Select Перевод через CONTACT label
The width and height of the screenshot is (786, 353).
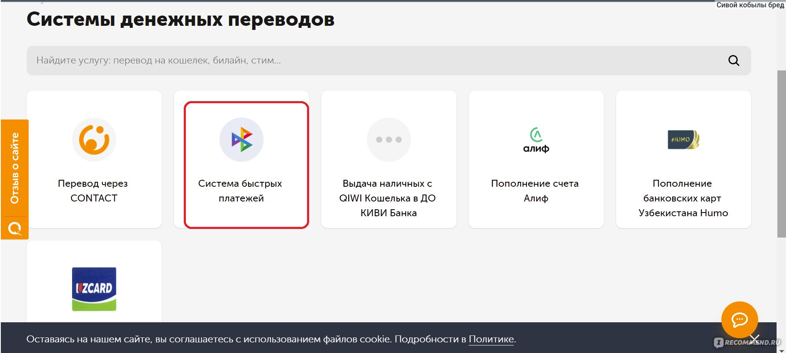pyautogui.click(x=93, y=191)
